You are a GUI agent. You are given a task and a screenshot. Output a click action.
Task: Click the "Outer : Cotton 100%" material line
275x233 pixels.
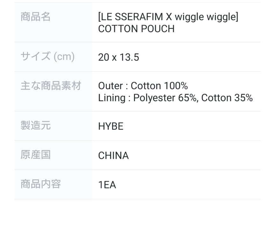click(x=143, y=86)
